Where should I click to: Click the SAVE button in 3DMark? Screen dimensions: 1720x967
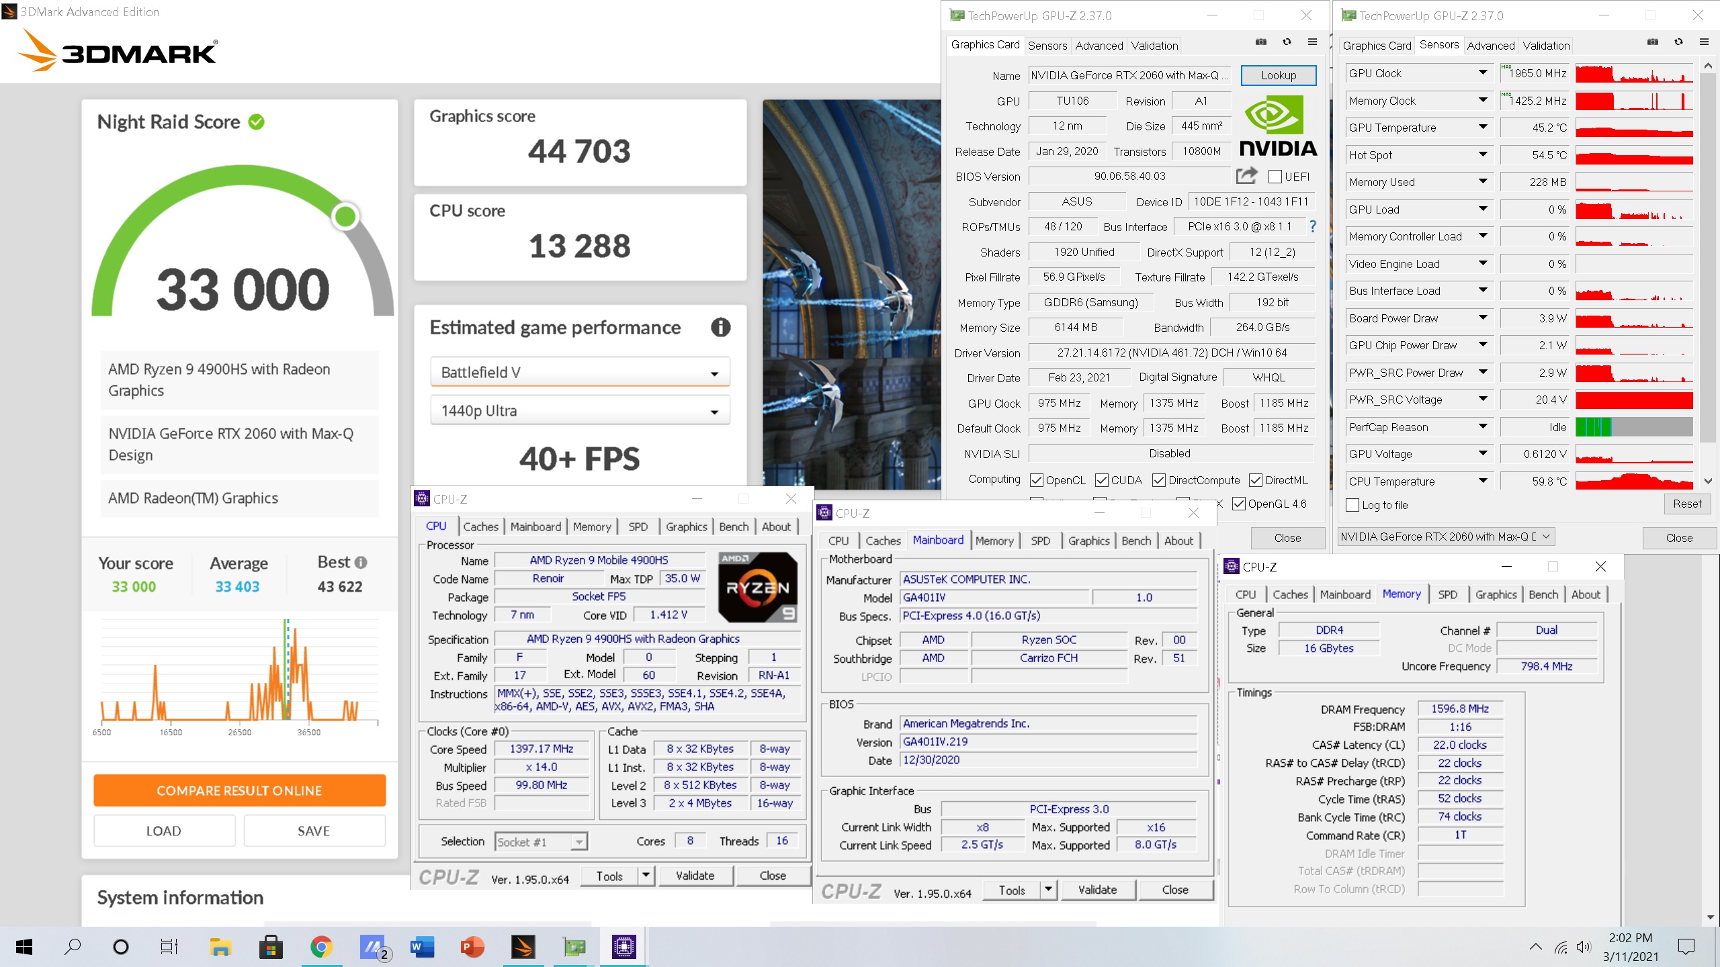[314, 831]
